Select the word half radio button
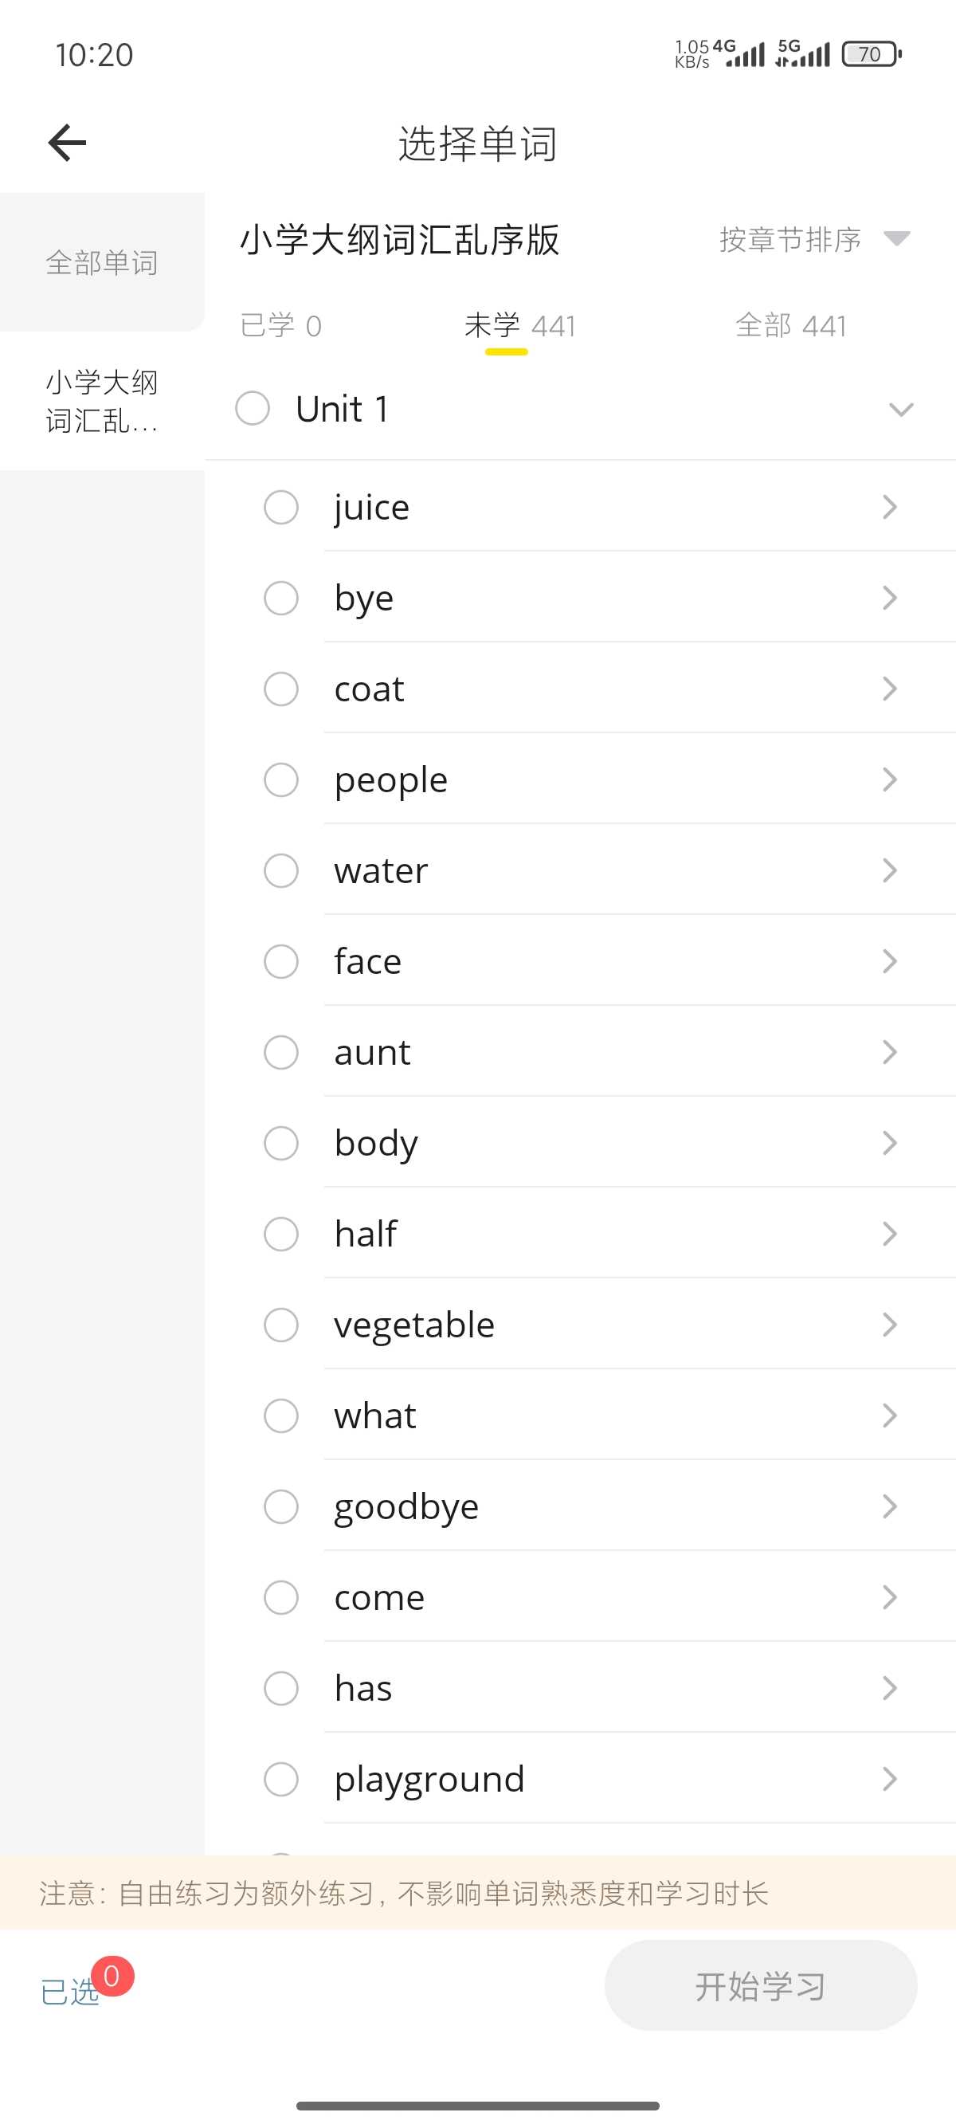Viewport: 956px width, 2128px height. [280, 1235]
